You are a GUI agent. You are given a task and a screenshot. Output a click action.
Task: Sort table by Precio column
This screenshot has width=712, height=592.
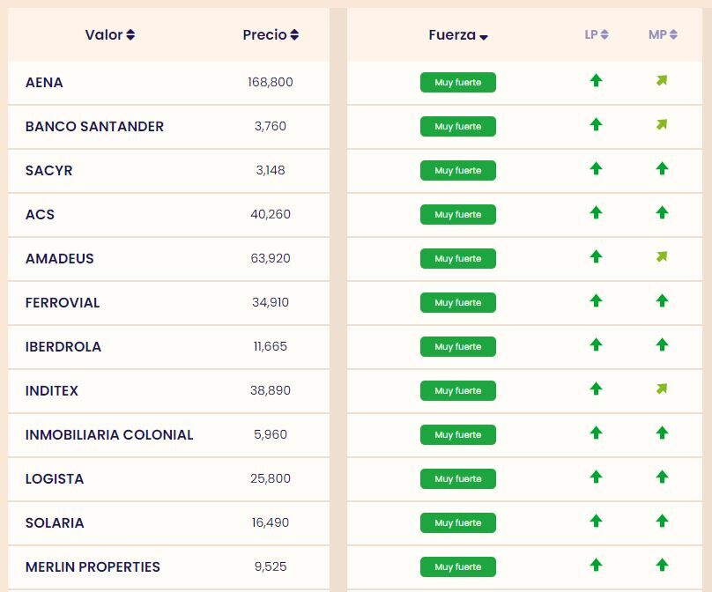coord(271,35)
